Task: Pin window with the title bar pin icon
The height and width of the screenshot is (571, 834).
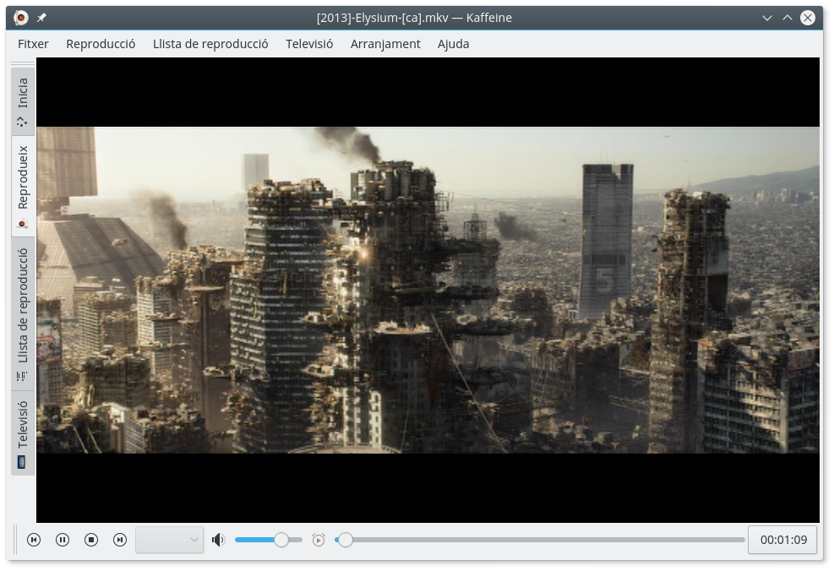Action: click(x=41, y=18)
